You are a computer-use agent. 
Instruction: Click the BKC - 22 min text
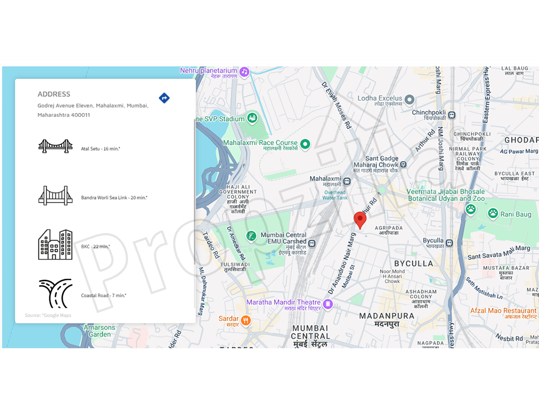click(96, 246)
